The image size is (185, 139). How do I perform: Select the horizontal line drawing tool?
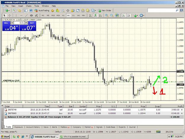coord(21,15)
